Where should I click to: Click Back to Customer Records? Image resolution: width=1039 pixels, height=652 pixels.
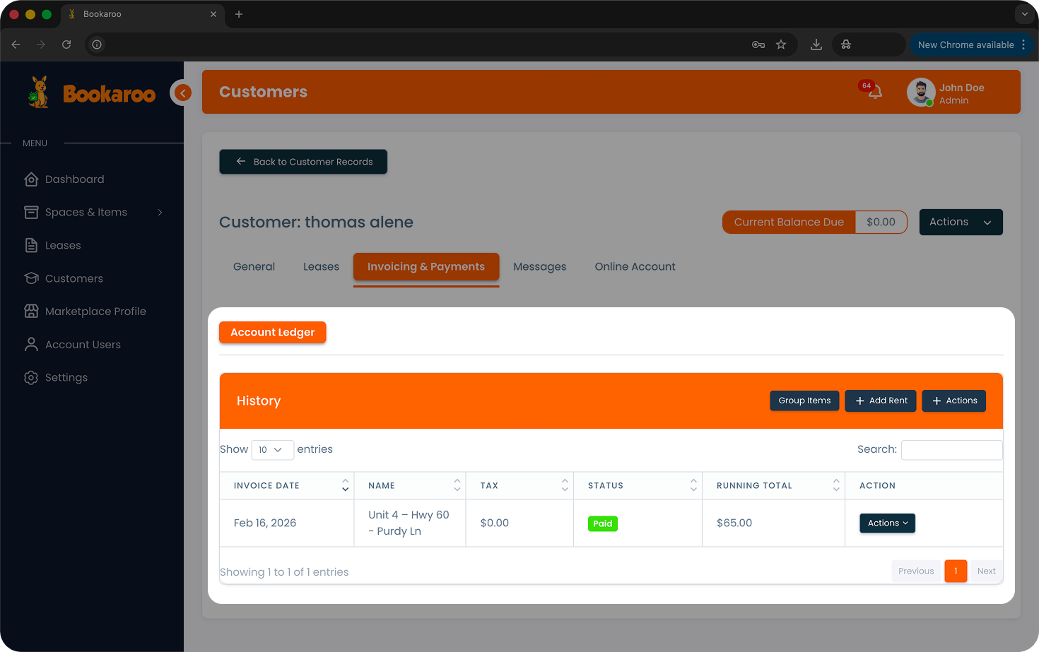point(303,162)
